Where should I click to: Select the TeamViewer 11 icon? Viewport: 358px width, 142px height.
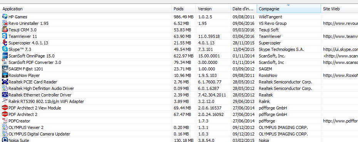(5, 36)
